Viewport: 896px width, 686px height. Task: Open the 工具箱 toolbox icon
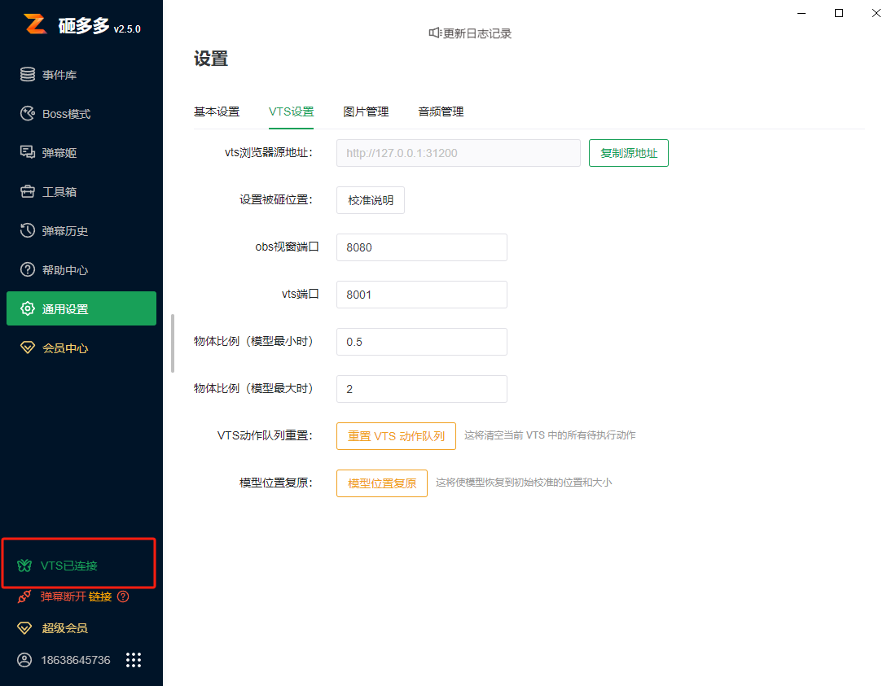pyautogui.click(x=28, y=192)
